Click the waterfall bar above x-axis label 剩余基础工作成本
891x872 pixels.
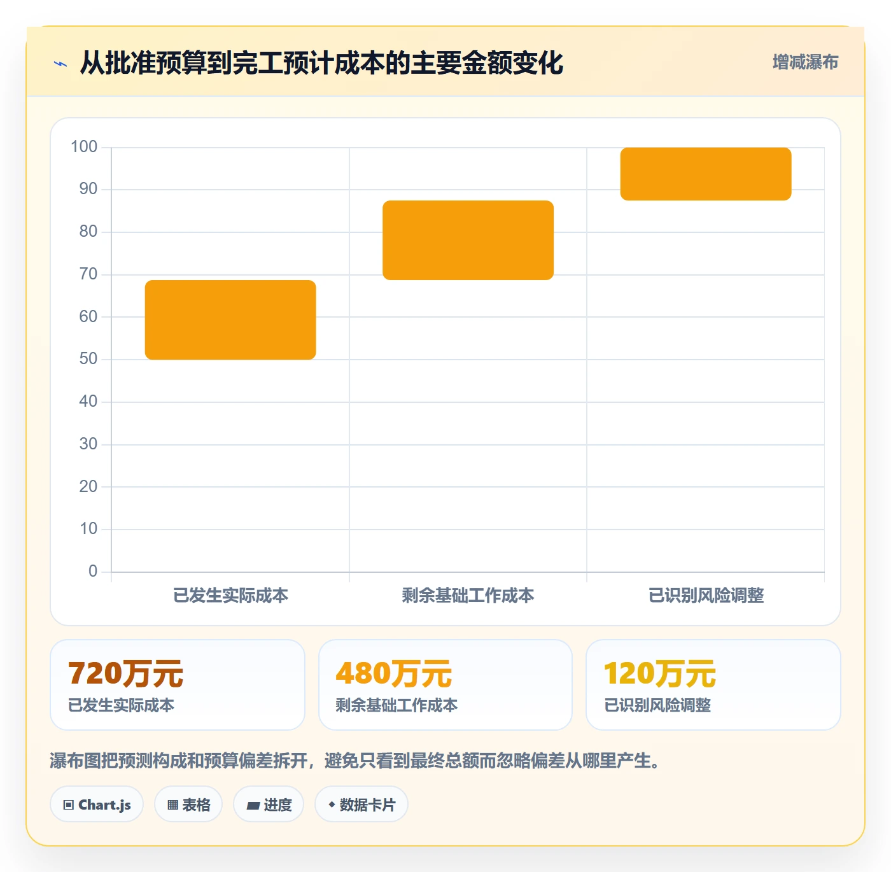468,240
